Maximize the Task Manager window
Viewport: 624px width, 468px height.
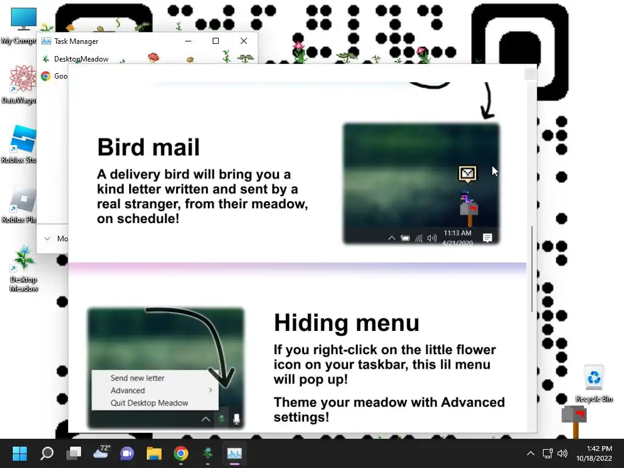click(216, 41)
